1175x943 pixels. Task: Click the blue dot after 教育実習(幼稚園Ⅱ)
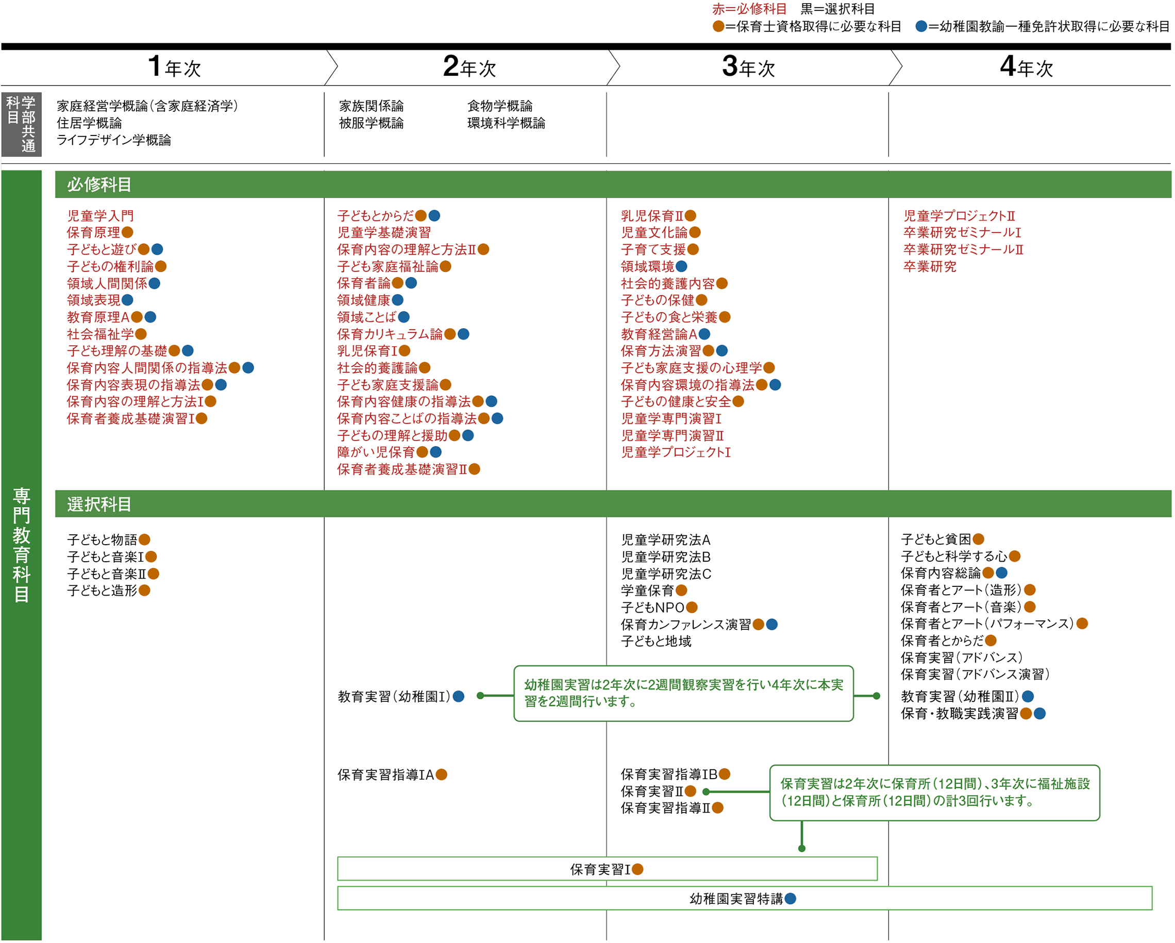tap(1029, 697)
